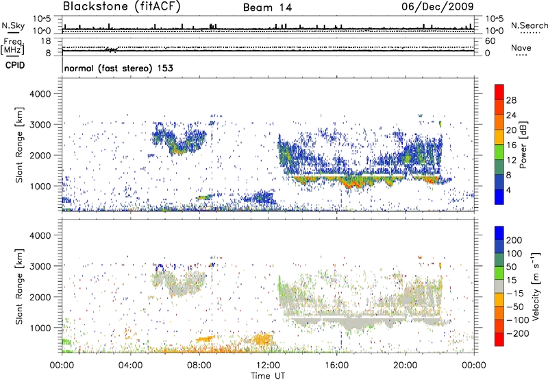The width and height of the screenshot is (548, 380).
Task: Click the "60" tick on Nave axis
Action: click(x=490, y=41)
